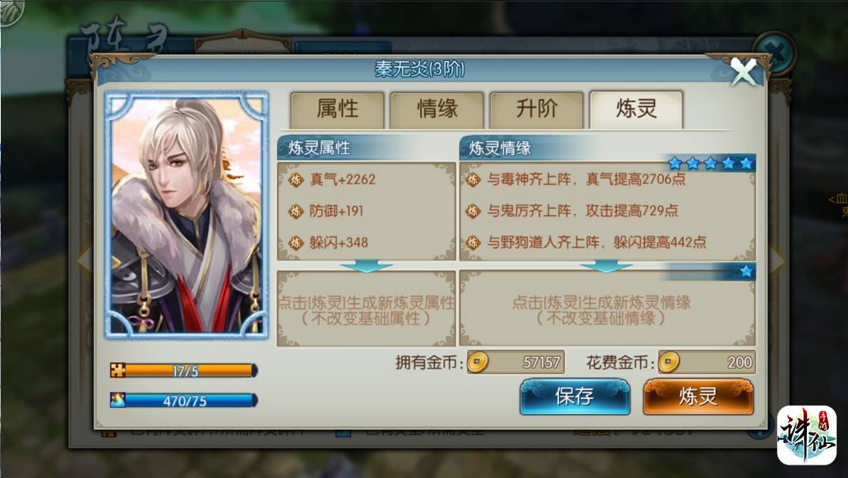The height and width of the screenshot is (478, 848).
Task: Click the icon beside 与野狗道人齐上阵 bond
Action: (473, 243)
